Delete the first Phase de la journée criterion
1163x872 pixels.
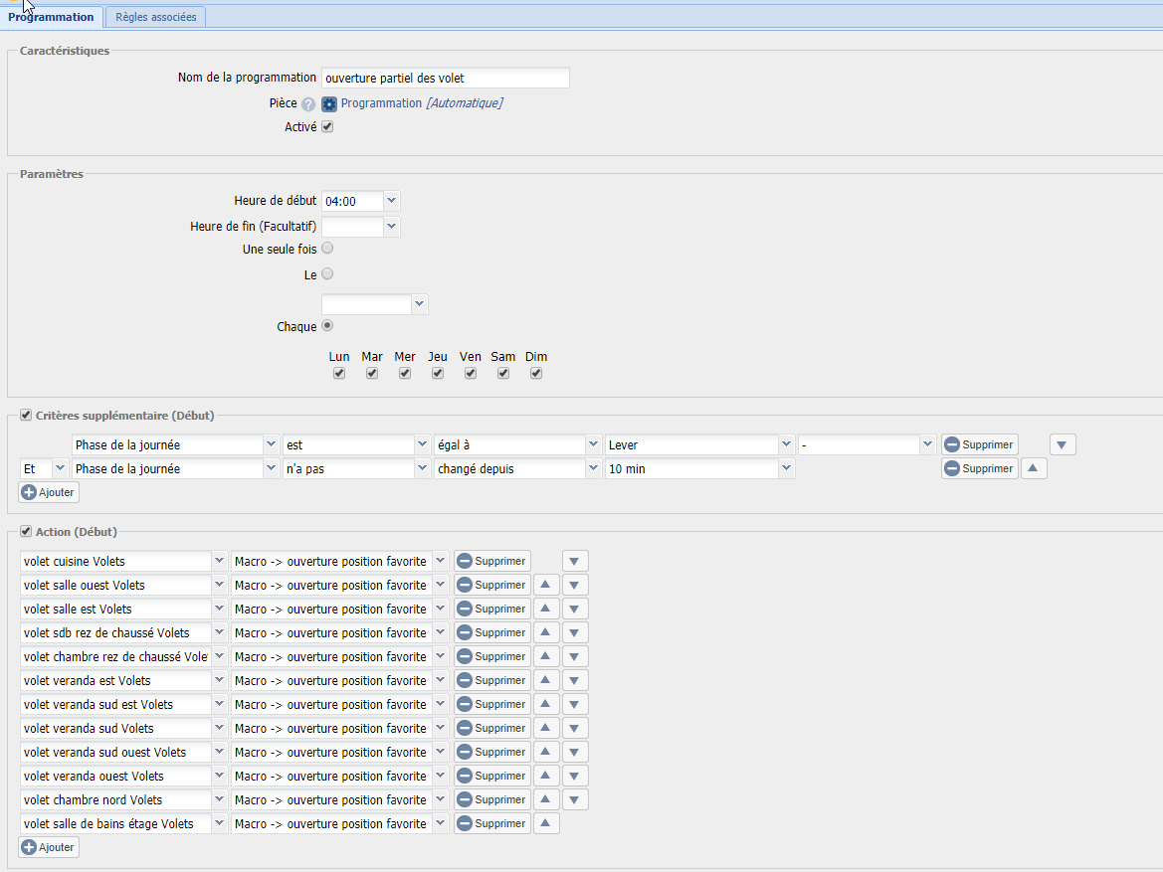[x=980, y=444]
